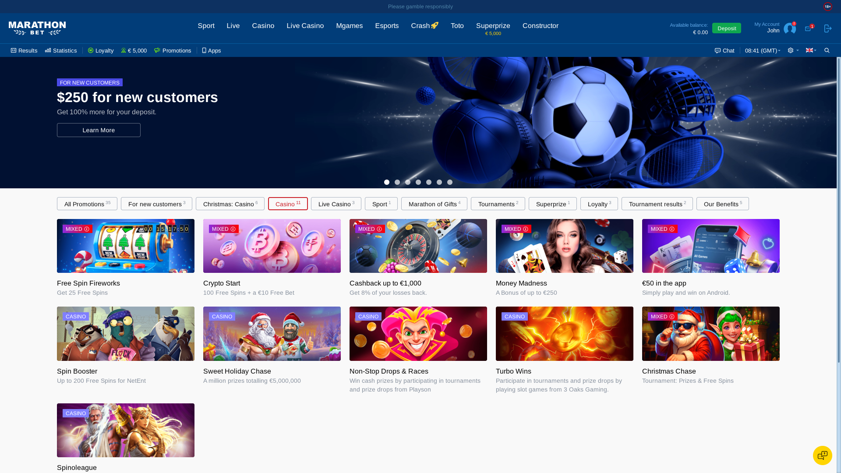The width and height of the screenshot is (841, 473).
Task: Click 'Learn More' on the new customers banner
Action: (x=99, y=130)
